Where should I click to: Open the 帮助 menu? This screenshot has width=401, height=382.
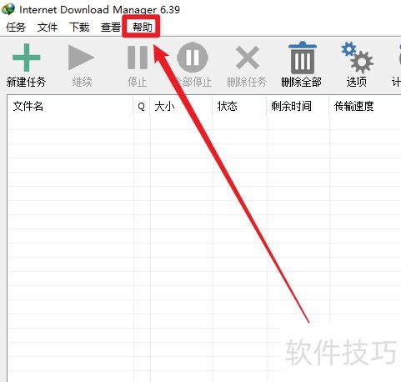point(143,28)
